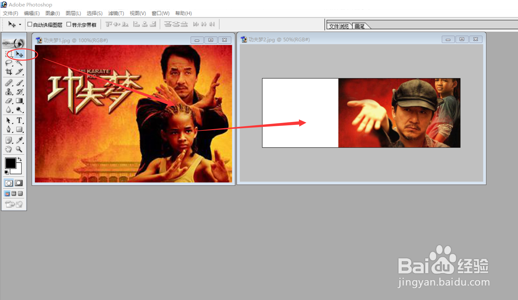Minimize the 功夫梦2.jpg document window
Image resolution: width=518 pixels, height=300 pixels.
[448, 39]
